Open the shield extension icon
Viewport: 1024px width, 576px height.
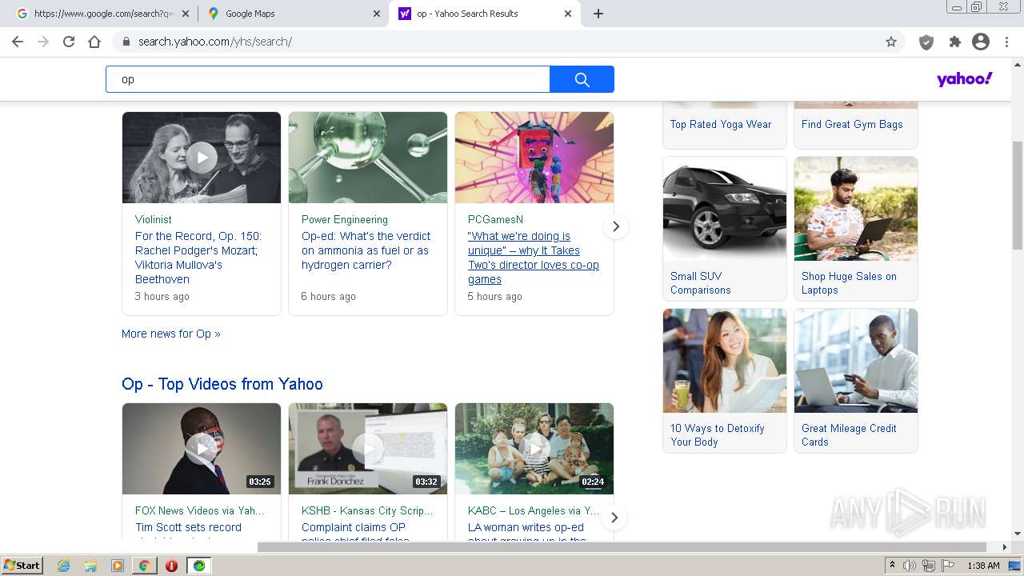(x=926, y=42)
